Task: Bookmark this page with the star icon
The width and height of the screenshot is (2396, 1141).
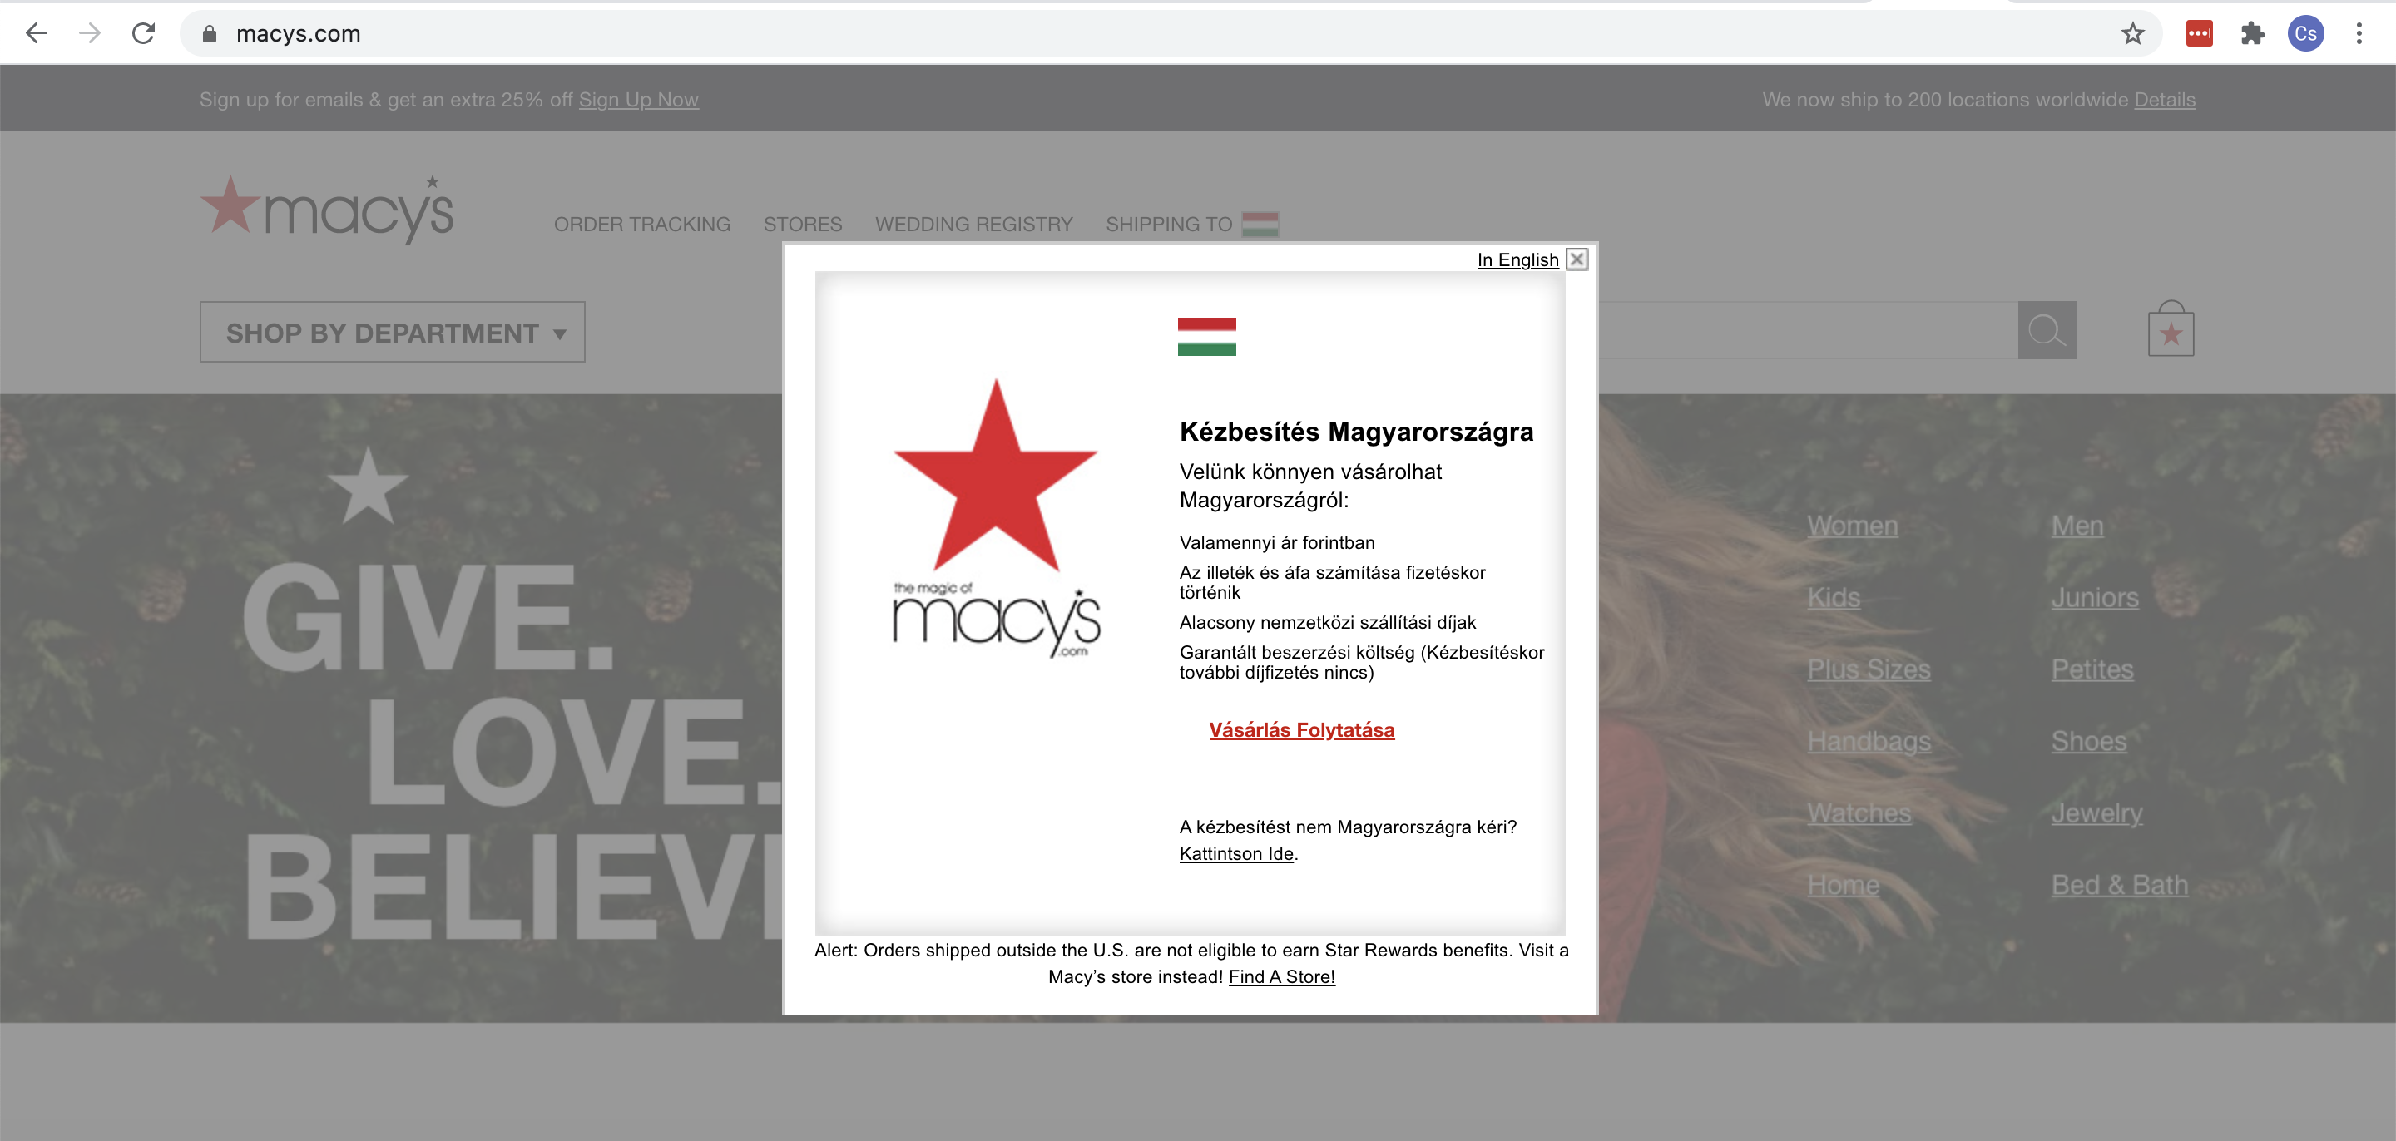Action: (x=2133, y=33)
